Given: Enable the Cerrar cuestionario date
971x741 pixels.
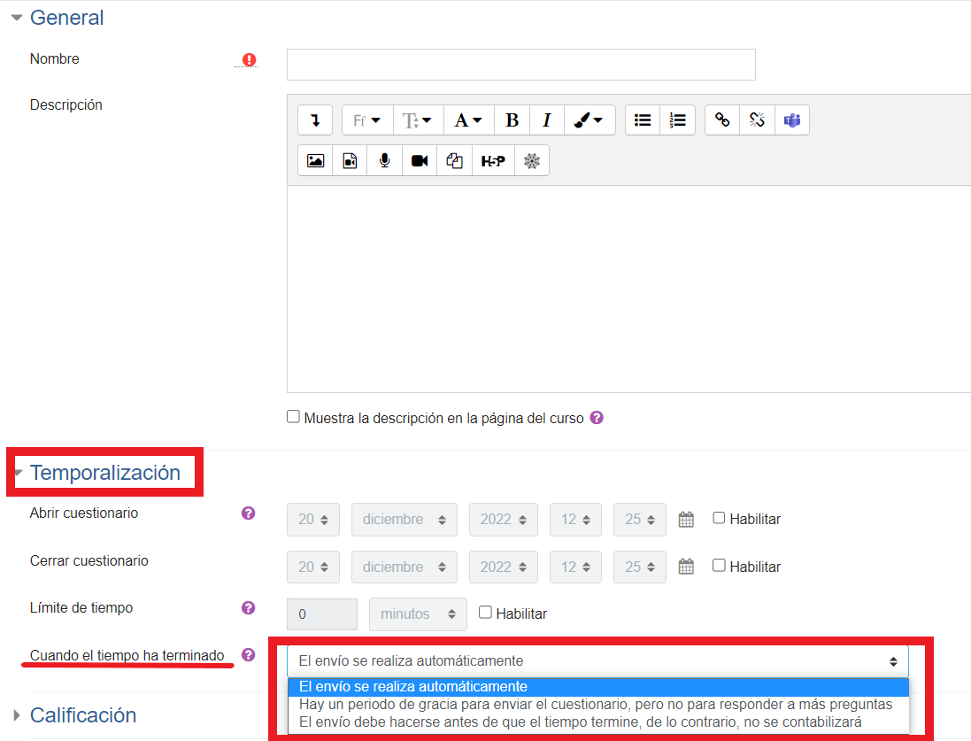Looking at the screenshot, I should click(x=719, y=565).
